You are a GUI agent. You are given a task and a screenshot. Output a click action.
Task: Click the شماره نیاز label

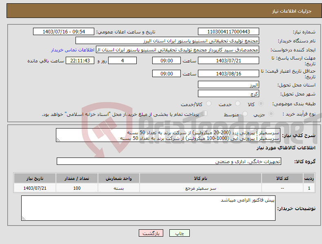click(x=304, y=32)
